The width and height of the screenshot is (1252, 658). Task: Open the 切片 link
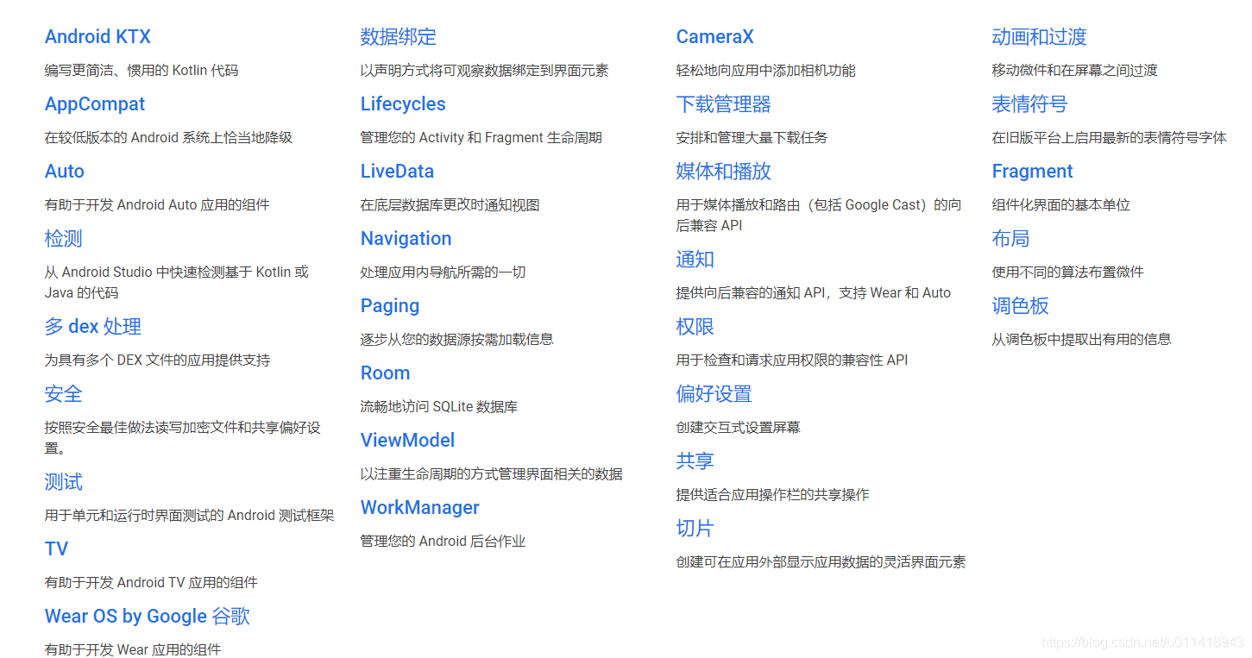695,529
